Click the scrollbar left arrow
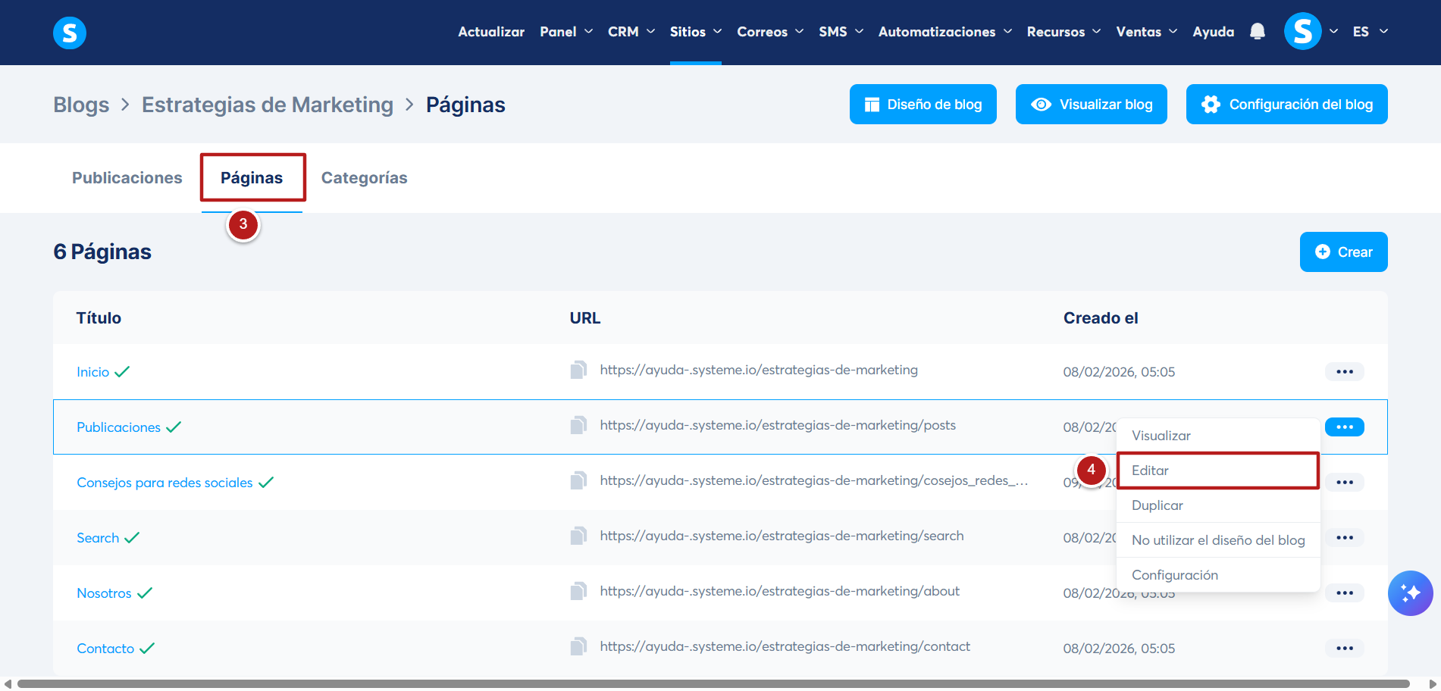 8,683
